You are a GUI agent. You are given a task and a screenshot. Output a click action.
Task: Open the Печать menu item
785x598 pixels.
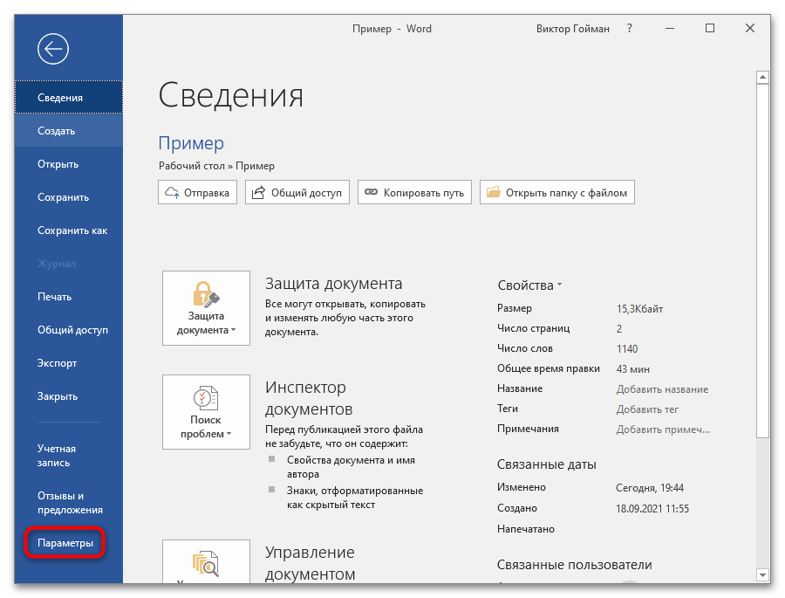pyautogui.click(x=54, y=297)
